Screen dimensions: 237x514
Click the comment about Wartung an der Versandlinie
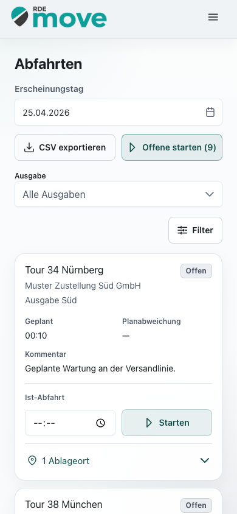(100, 368)
